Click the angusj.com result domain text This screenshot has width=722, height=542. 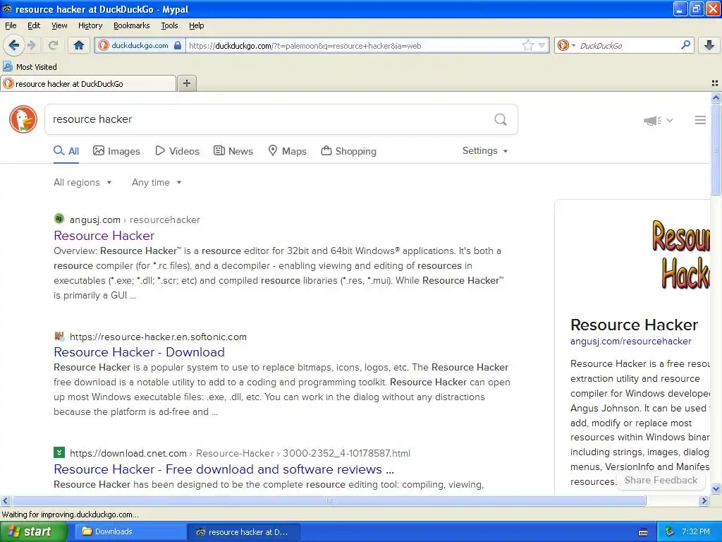click(95, 220)
